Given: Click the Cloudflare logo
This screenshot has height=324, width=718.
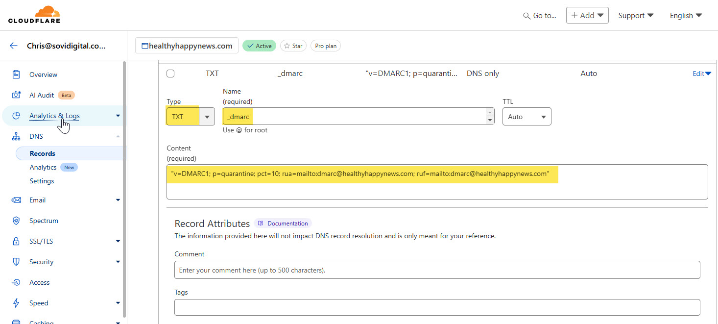Looking at the screenshot, I should (x=34, y=15).
